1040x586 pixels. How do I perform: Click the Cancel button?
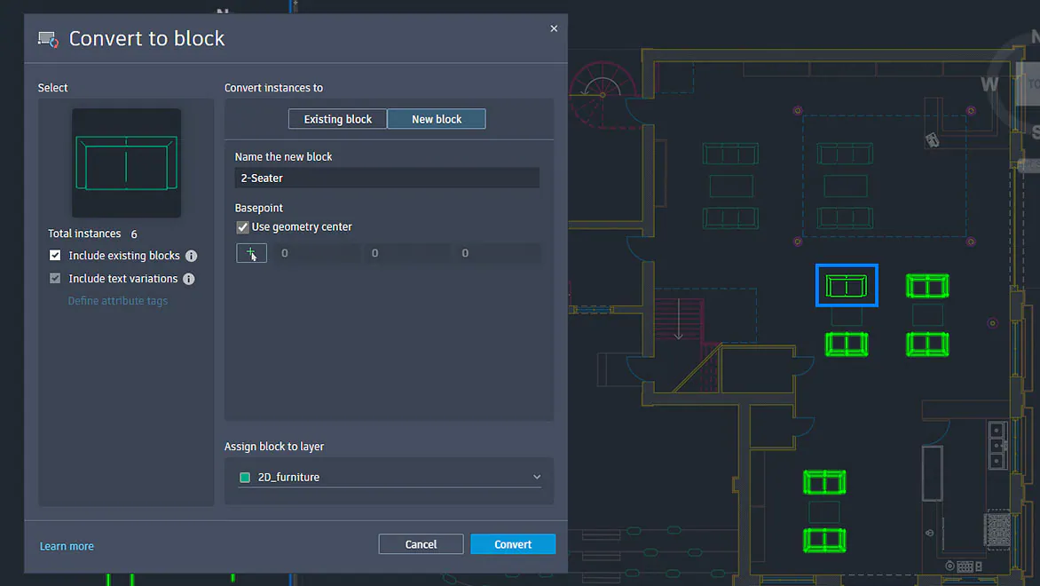pos(421,544)
